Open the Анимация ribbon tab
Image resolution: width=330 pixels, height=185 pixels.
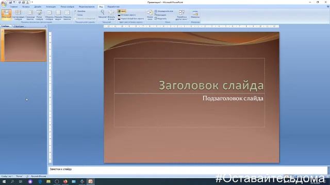51,7
